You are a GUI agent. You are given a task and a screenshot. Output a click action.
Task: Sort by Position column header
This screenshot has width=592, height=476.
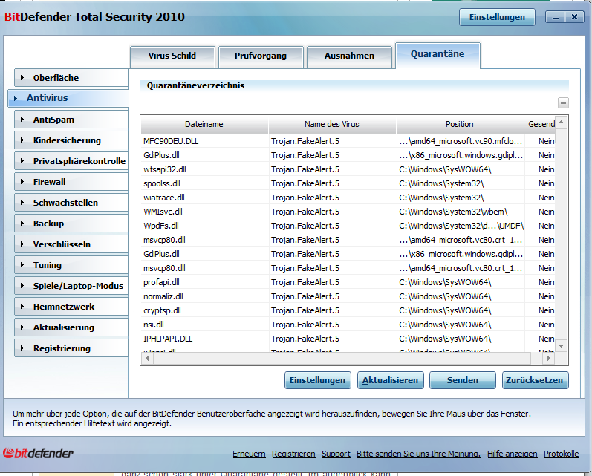click(460, 124)
